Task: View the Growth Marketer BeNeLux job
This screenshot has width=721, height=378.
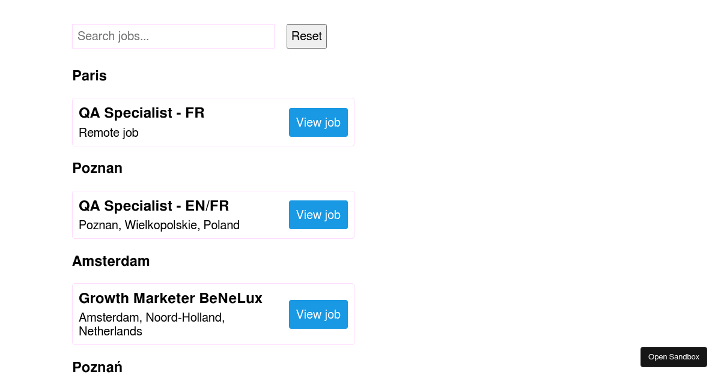Action: (318, 314)
